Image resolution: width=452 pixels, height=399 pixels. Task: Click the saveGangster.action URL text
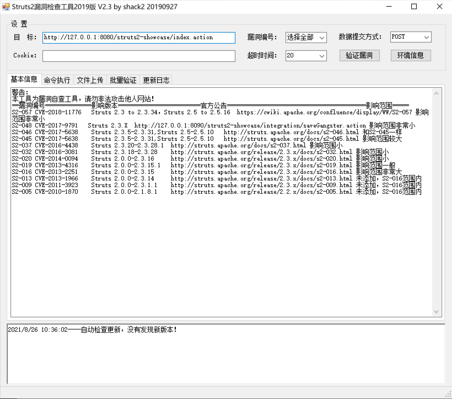pyautogui.click(x=250, y=125)
